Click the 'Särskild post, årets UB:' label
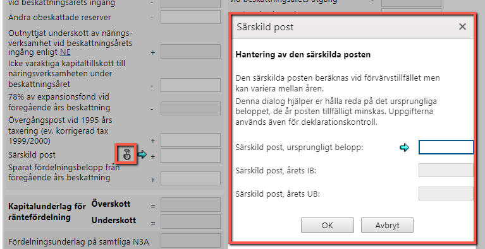 pyautogui.click(x=278, y=194)
